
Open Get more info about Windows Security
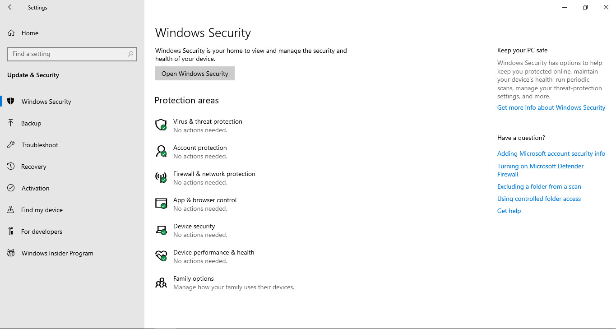[x=551, y=107]
